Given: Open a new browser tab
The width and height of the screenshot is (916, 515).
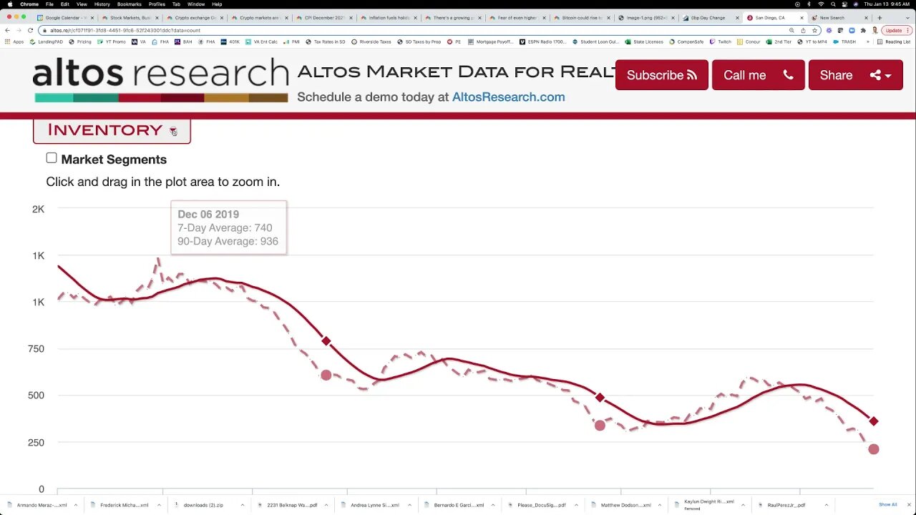Looking at the screenshot, I should 880,17.
